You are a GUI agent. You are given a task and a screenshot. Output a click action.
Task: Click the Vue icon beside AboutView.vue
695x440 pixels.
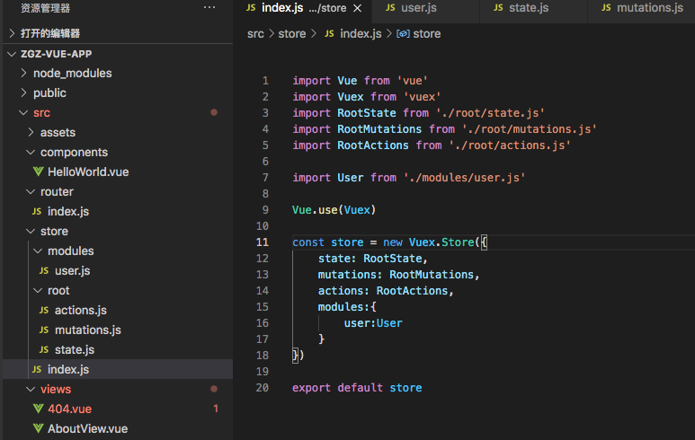pos(38,428)
